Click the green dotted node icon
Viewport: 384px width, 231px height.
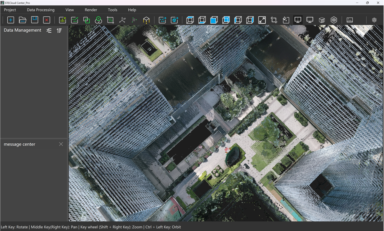pyautogui.click(x=134, y=20)
